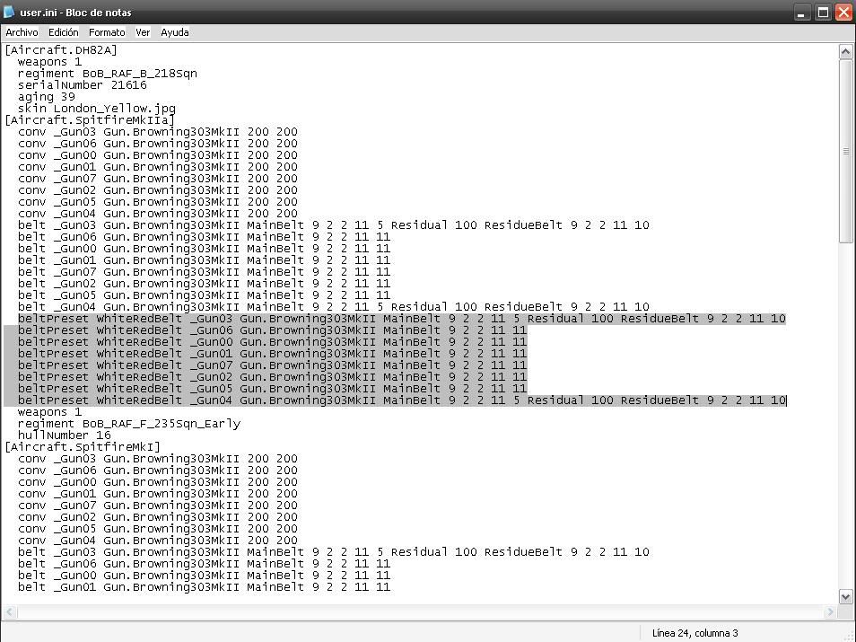
Task: Click 'weapons 1' under DH82A section
Action: click(49, 62)
